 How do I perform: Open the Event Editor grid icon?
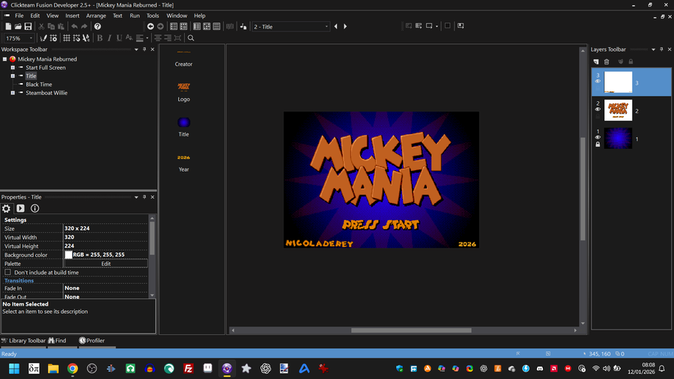(207, 27)
